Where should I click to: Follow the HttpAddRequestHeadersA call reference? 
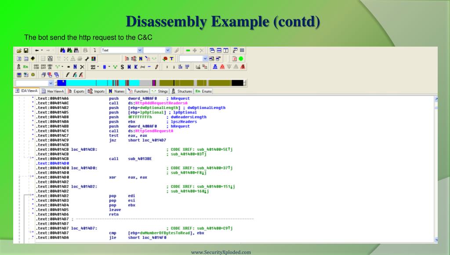(161, 103)
